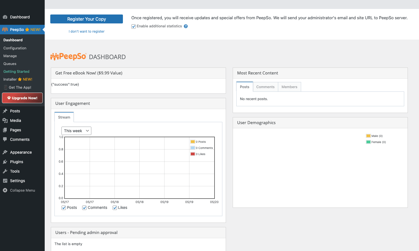Viewport: 419px width, 251px height.
Task: Open the Manage submenu item
Action: [x=10, y=56]
